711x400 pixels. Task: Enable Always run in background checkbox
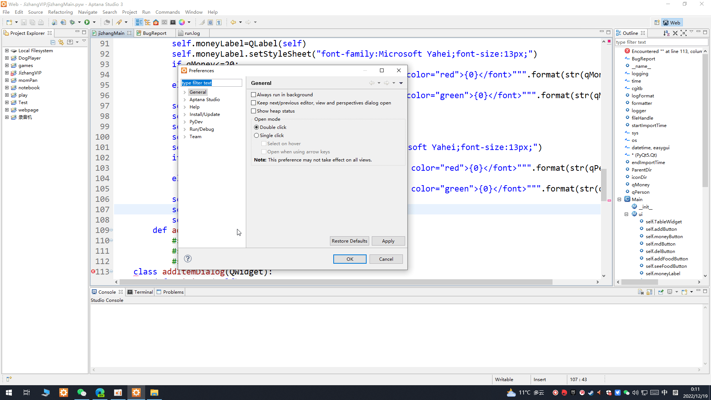(254, 95)
